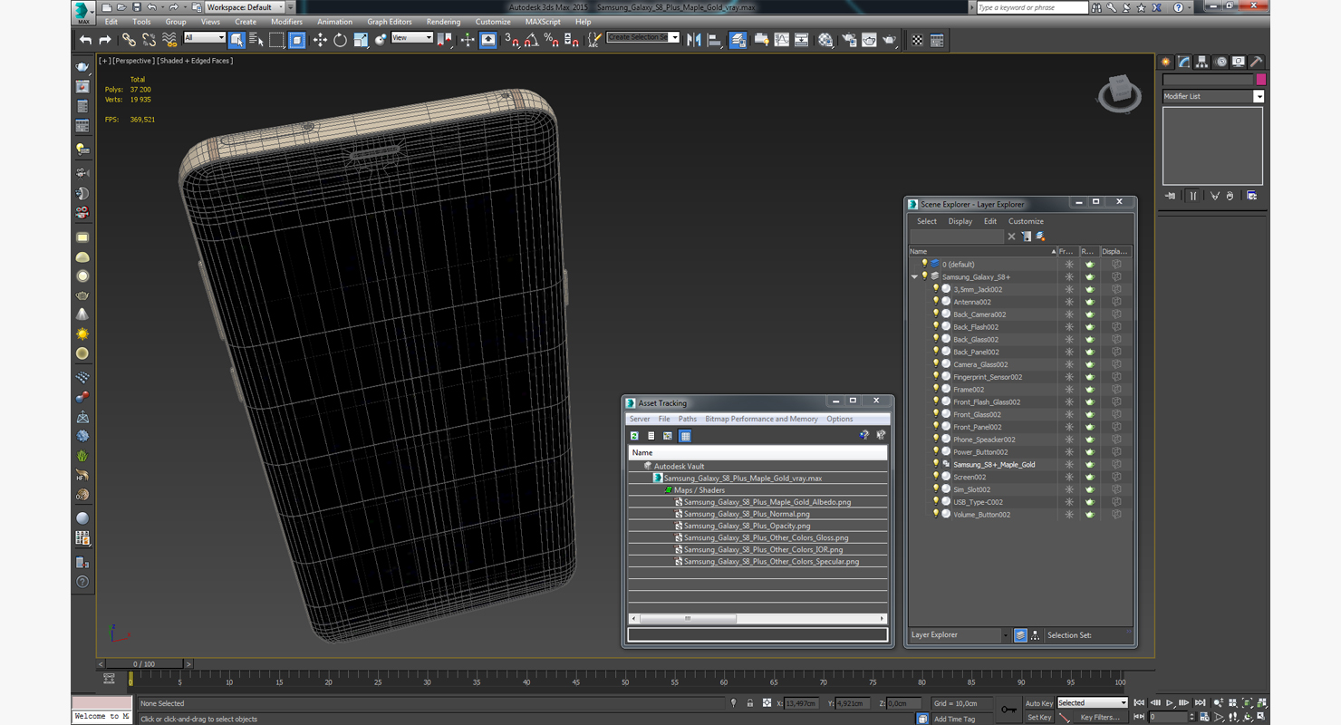Select Fingerprint_Sensor002 in Scene Explorer
This screenshot has width=1341, height=725.
[x=988, y=377]
